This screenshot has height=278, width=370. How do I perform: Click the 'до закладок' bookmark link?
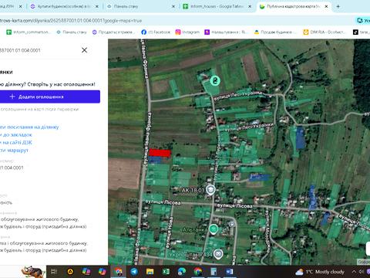pyautogui.click(x=16, y=134)
